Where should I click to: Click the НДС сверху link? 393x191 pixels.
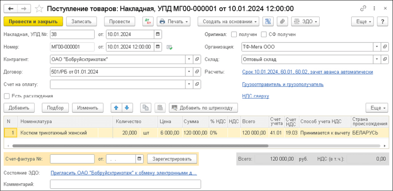point(255,96)
